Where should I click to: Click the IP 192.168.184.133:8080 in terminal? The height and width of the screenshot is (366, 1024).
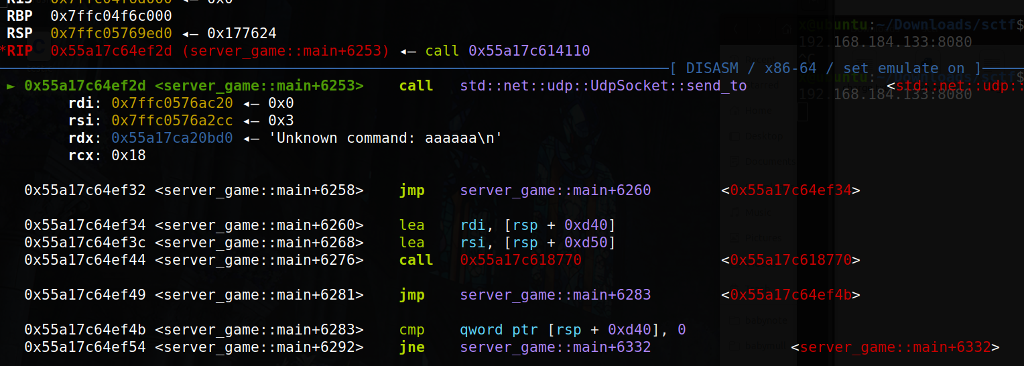point(885,42)
